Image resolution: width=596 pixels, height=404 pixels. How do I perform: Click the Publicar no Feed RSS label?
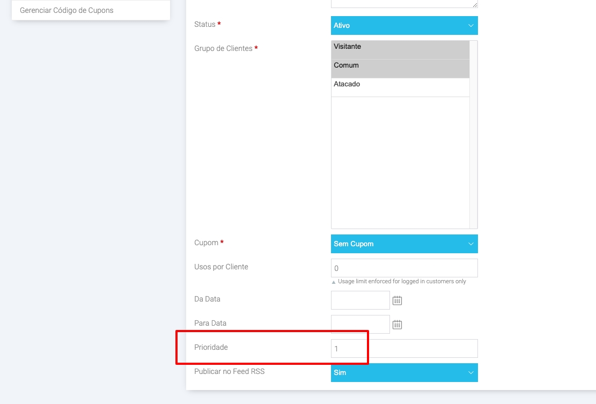pyautogui.click(x=229, y=371)
